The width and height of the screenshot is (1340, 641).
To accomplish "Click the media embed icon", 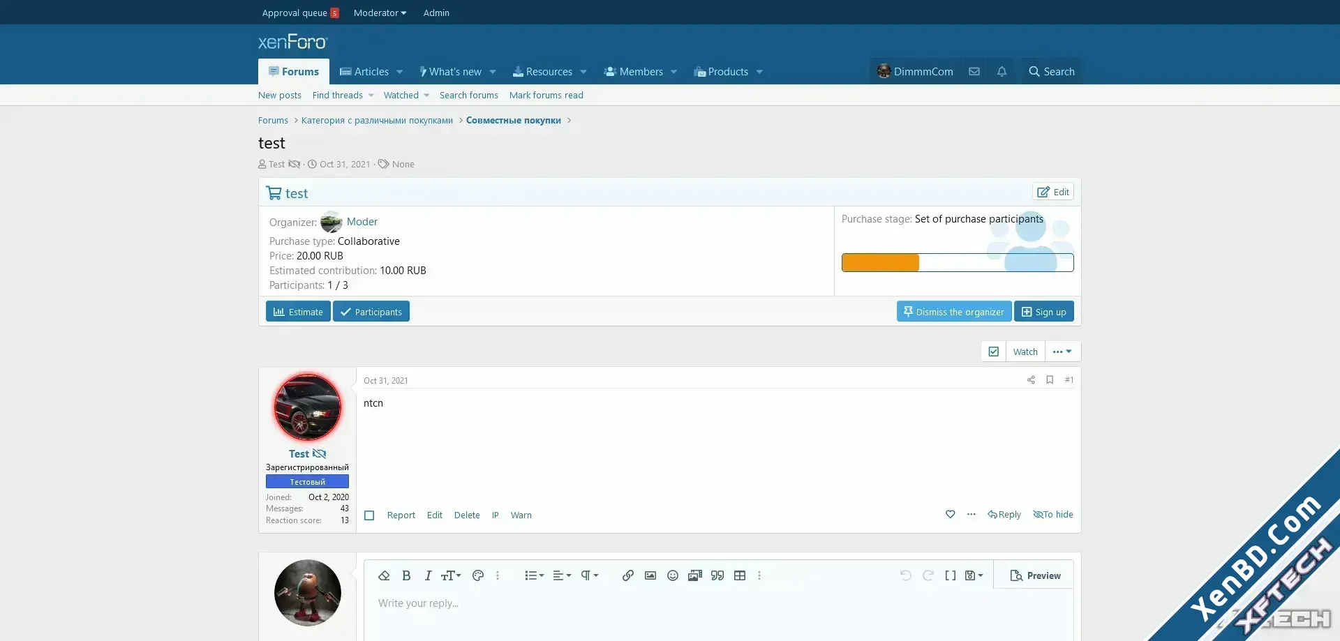I will point(695,575).
